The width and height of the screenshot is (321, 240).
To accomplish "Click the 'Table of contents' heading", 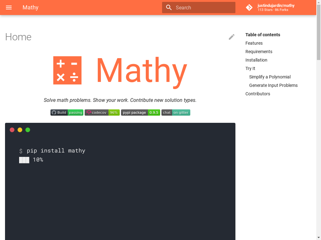I will point(263,35).
